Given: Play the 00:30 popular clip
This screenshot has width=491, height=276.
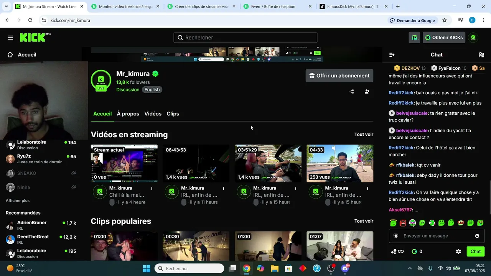Looking at the screenshot, I should 196,246.
